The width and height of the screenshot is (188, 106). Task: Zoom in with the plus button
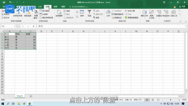coord(179,100)
